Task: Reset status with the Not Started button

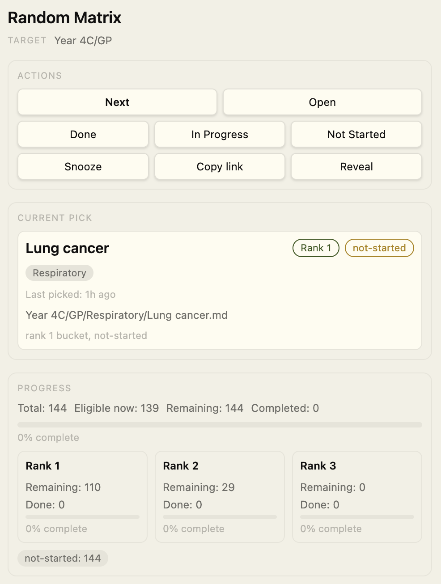Action: [x=356, y=134]
